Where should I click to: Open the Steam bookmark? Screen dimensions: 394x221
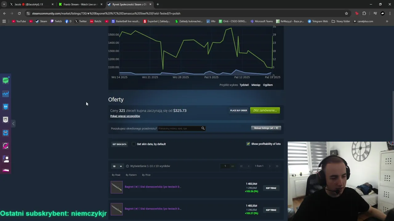point(41,21)
